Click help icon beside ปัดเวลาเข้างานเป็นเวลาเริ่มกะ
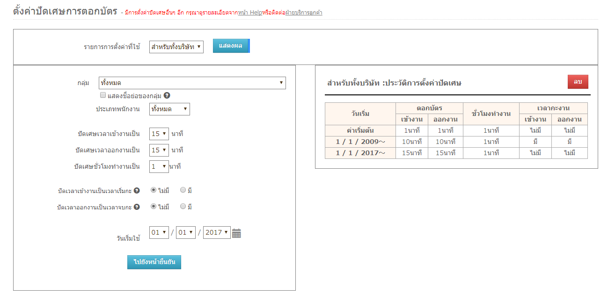The width and height of the screenshot is (608, 301). click(x=137, y=191)
